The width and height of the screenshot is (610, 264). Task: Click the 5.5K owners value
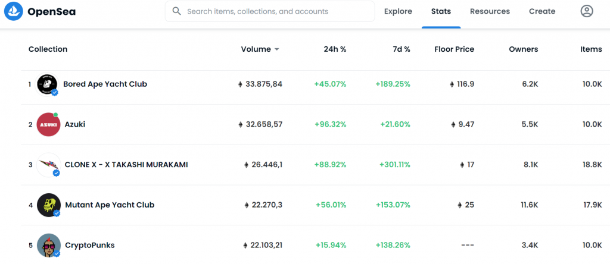tap(531, 125)
